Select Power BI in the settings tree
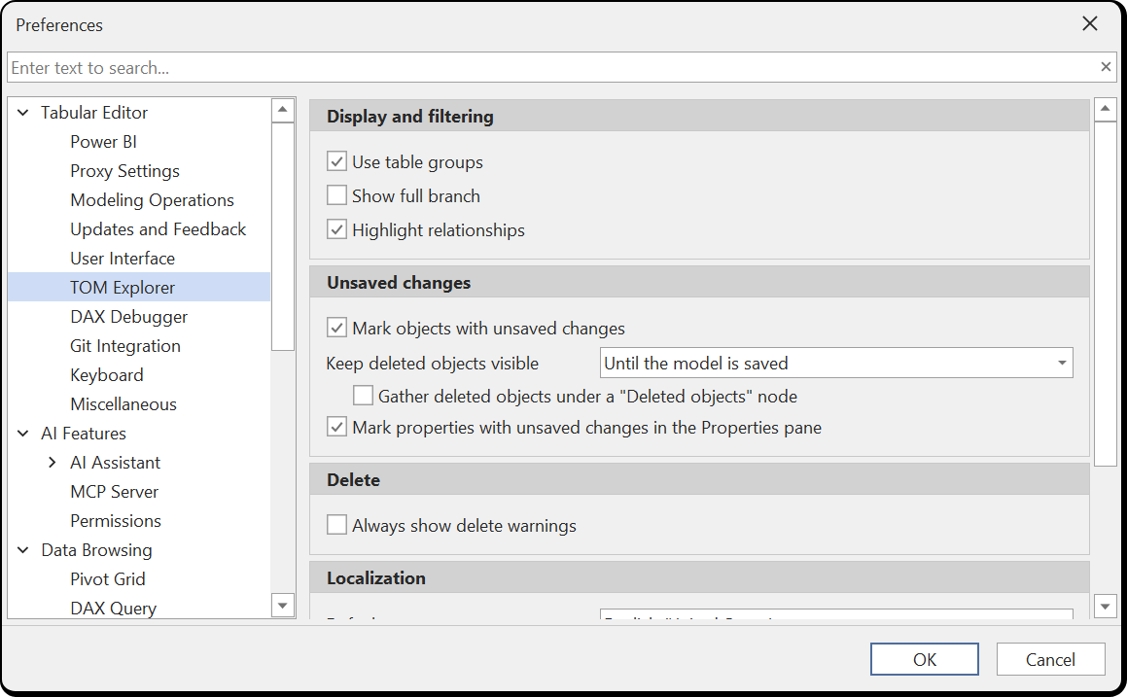 (x=103, y=142)
